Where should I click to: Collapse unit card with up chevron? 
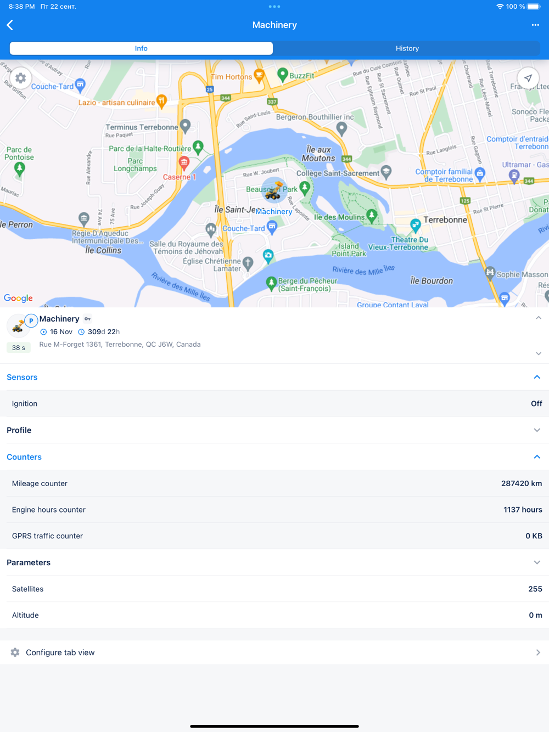tap(539, 318)
